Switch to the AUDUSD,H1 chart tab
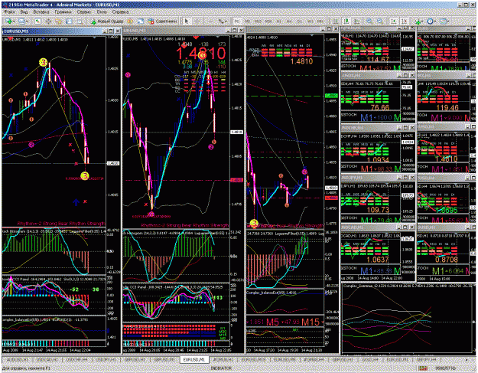The image size is (478, 373). [17, 360]
